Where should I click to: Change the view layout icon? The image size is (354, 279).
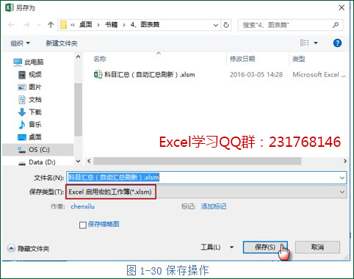pyautogui.click(x=305, y=43)
